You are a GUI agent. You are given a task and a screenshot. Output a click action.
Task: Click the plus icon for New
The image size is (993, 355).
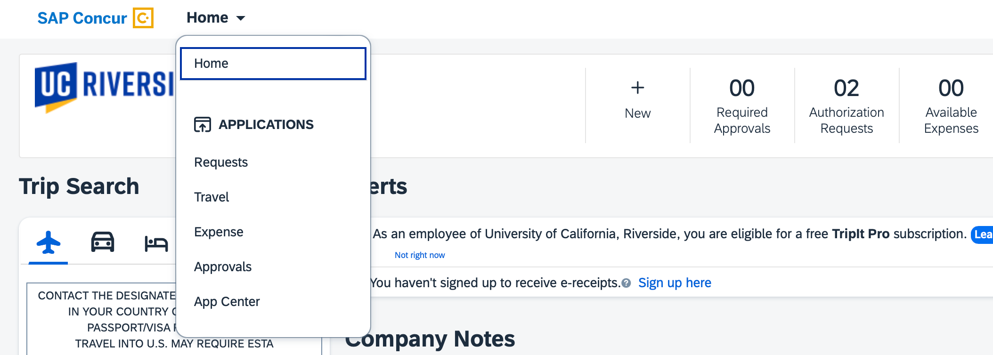point(637,88)
